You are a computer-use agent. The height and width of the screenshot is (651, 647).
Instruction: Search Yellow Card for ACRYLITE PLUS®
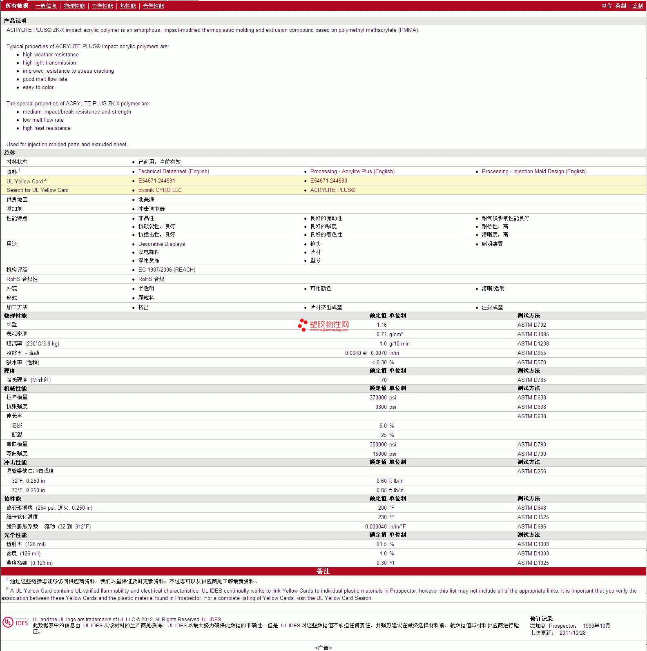coord(333,190)
